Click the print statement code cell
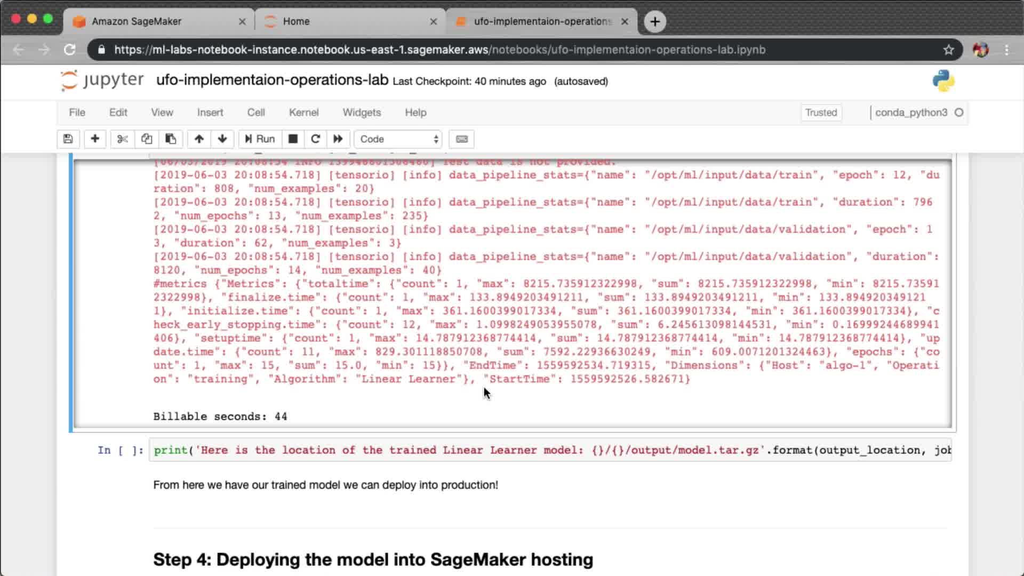Image resolution: width=1024 pixels, height=576 pixels. 549,450
